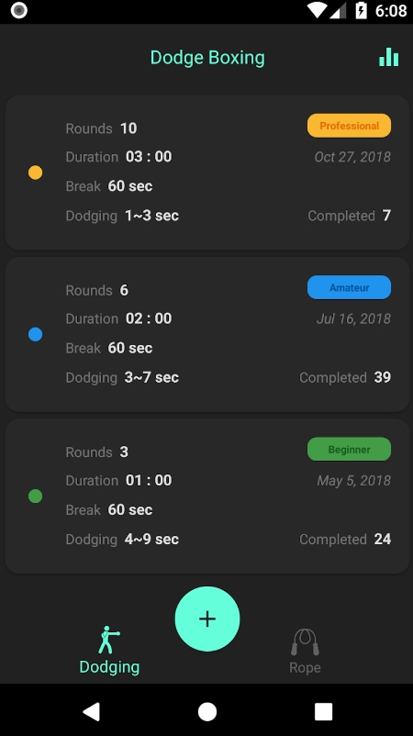This screenshot has width=413, height=736.
Task: Click the Dodge Boxing title
Action: (x=207, y=58)
